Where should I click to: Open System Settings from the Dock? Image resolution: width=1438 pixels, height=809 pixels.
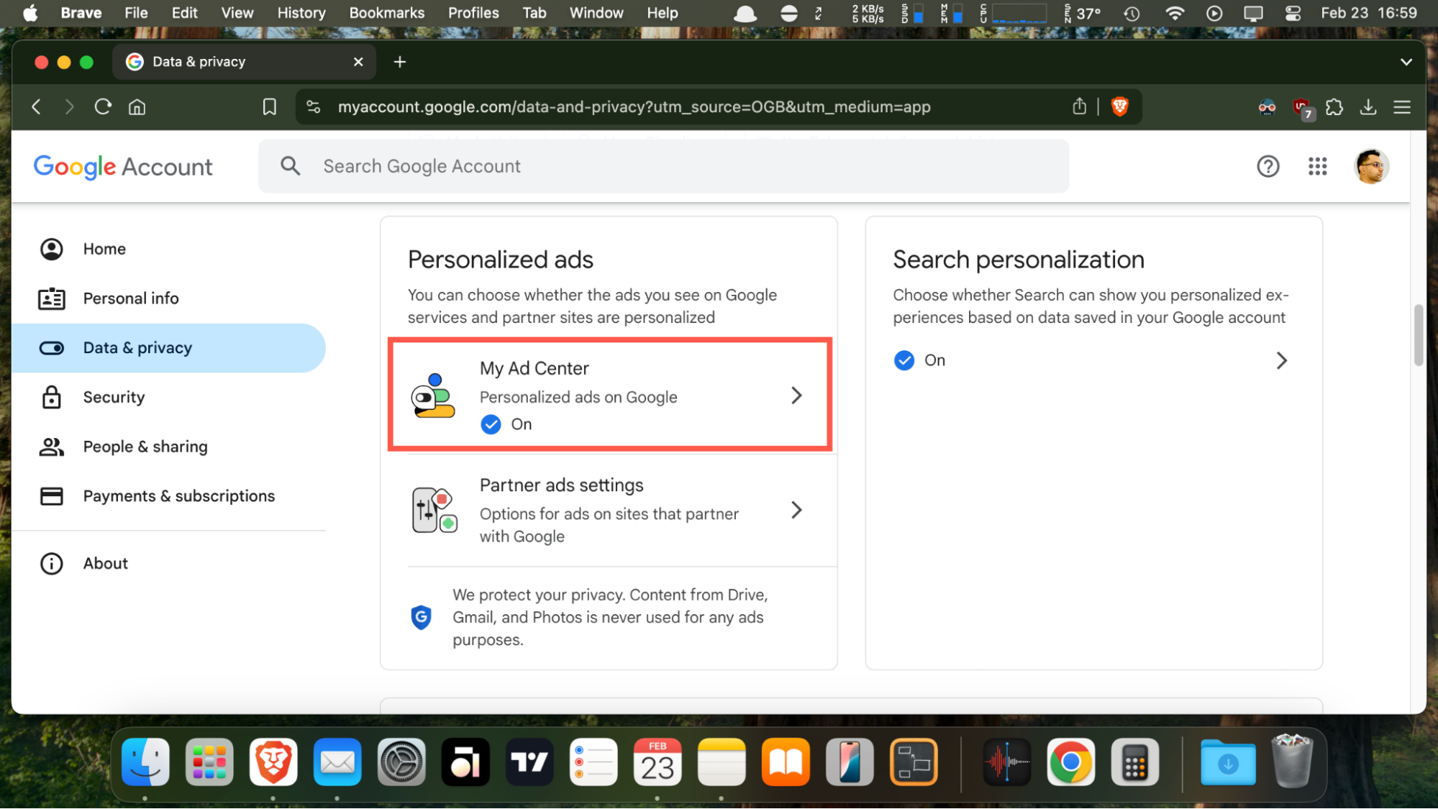[401, 762]
